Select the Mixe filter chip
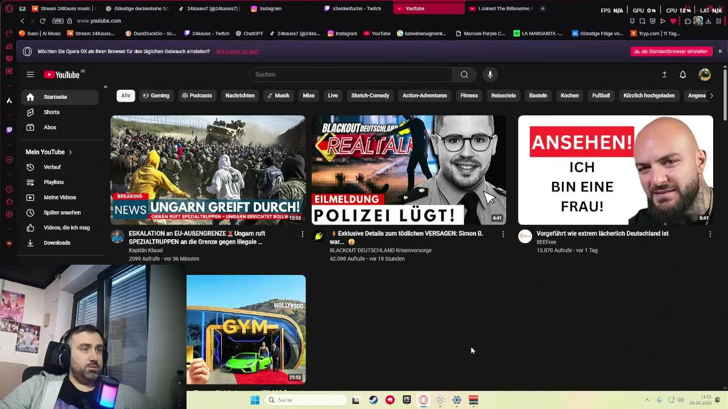Screen dimensions: 728x409 point(309,95)
